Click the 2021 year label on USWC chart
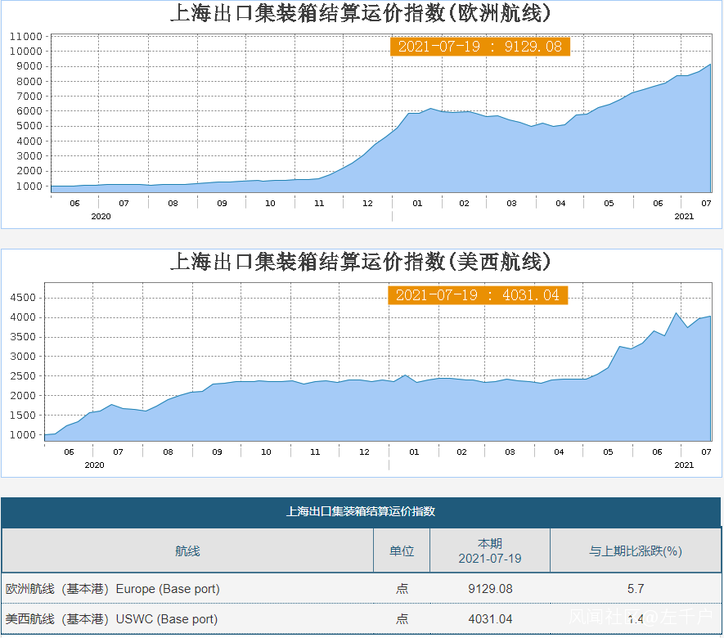 point(684,465)
